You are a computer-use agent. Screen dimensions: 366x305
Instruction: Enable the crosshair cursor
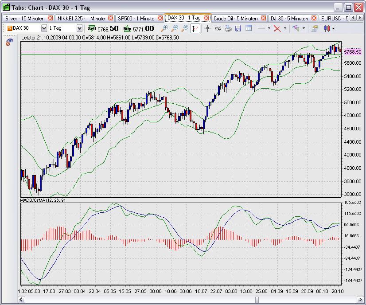[x=207, y=28]
